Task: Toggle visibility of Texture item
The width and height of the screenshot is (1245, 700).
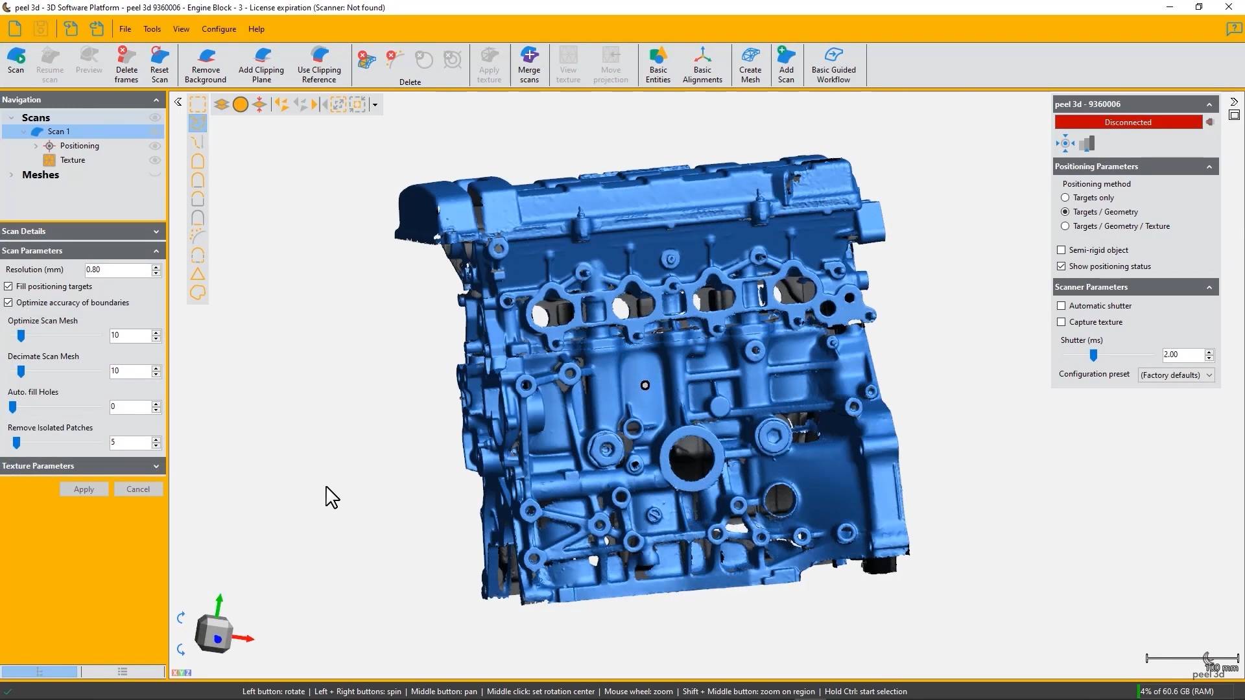Action: (x=155, y=160)
